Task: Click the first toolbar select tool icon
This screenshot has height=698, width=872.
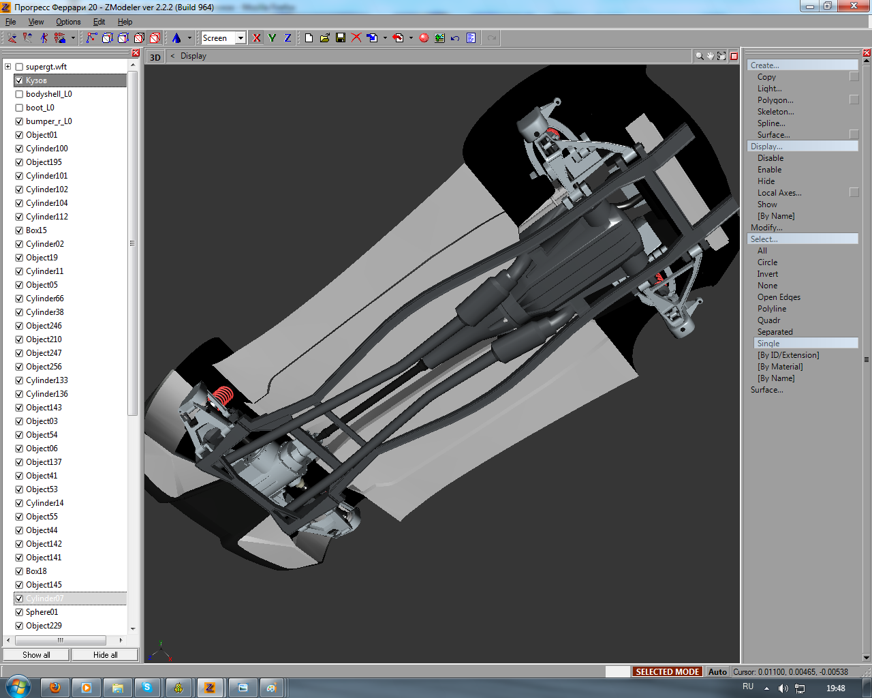Action: coord(12,38)
